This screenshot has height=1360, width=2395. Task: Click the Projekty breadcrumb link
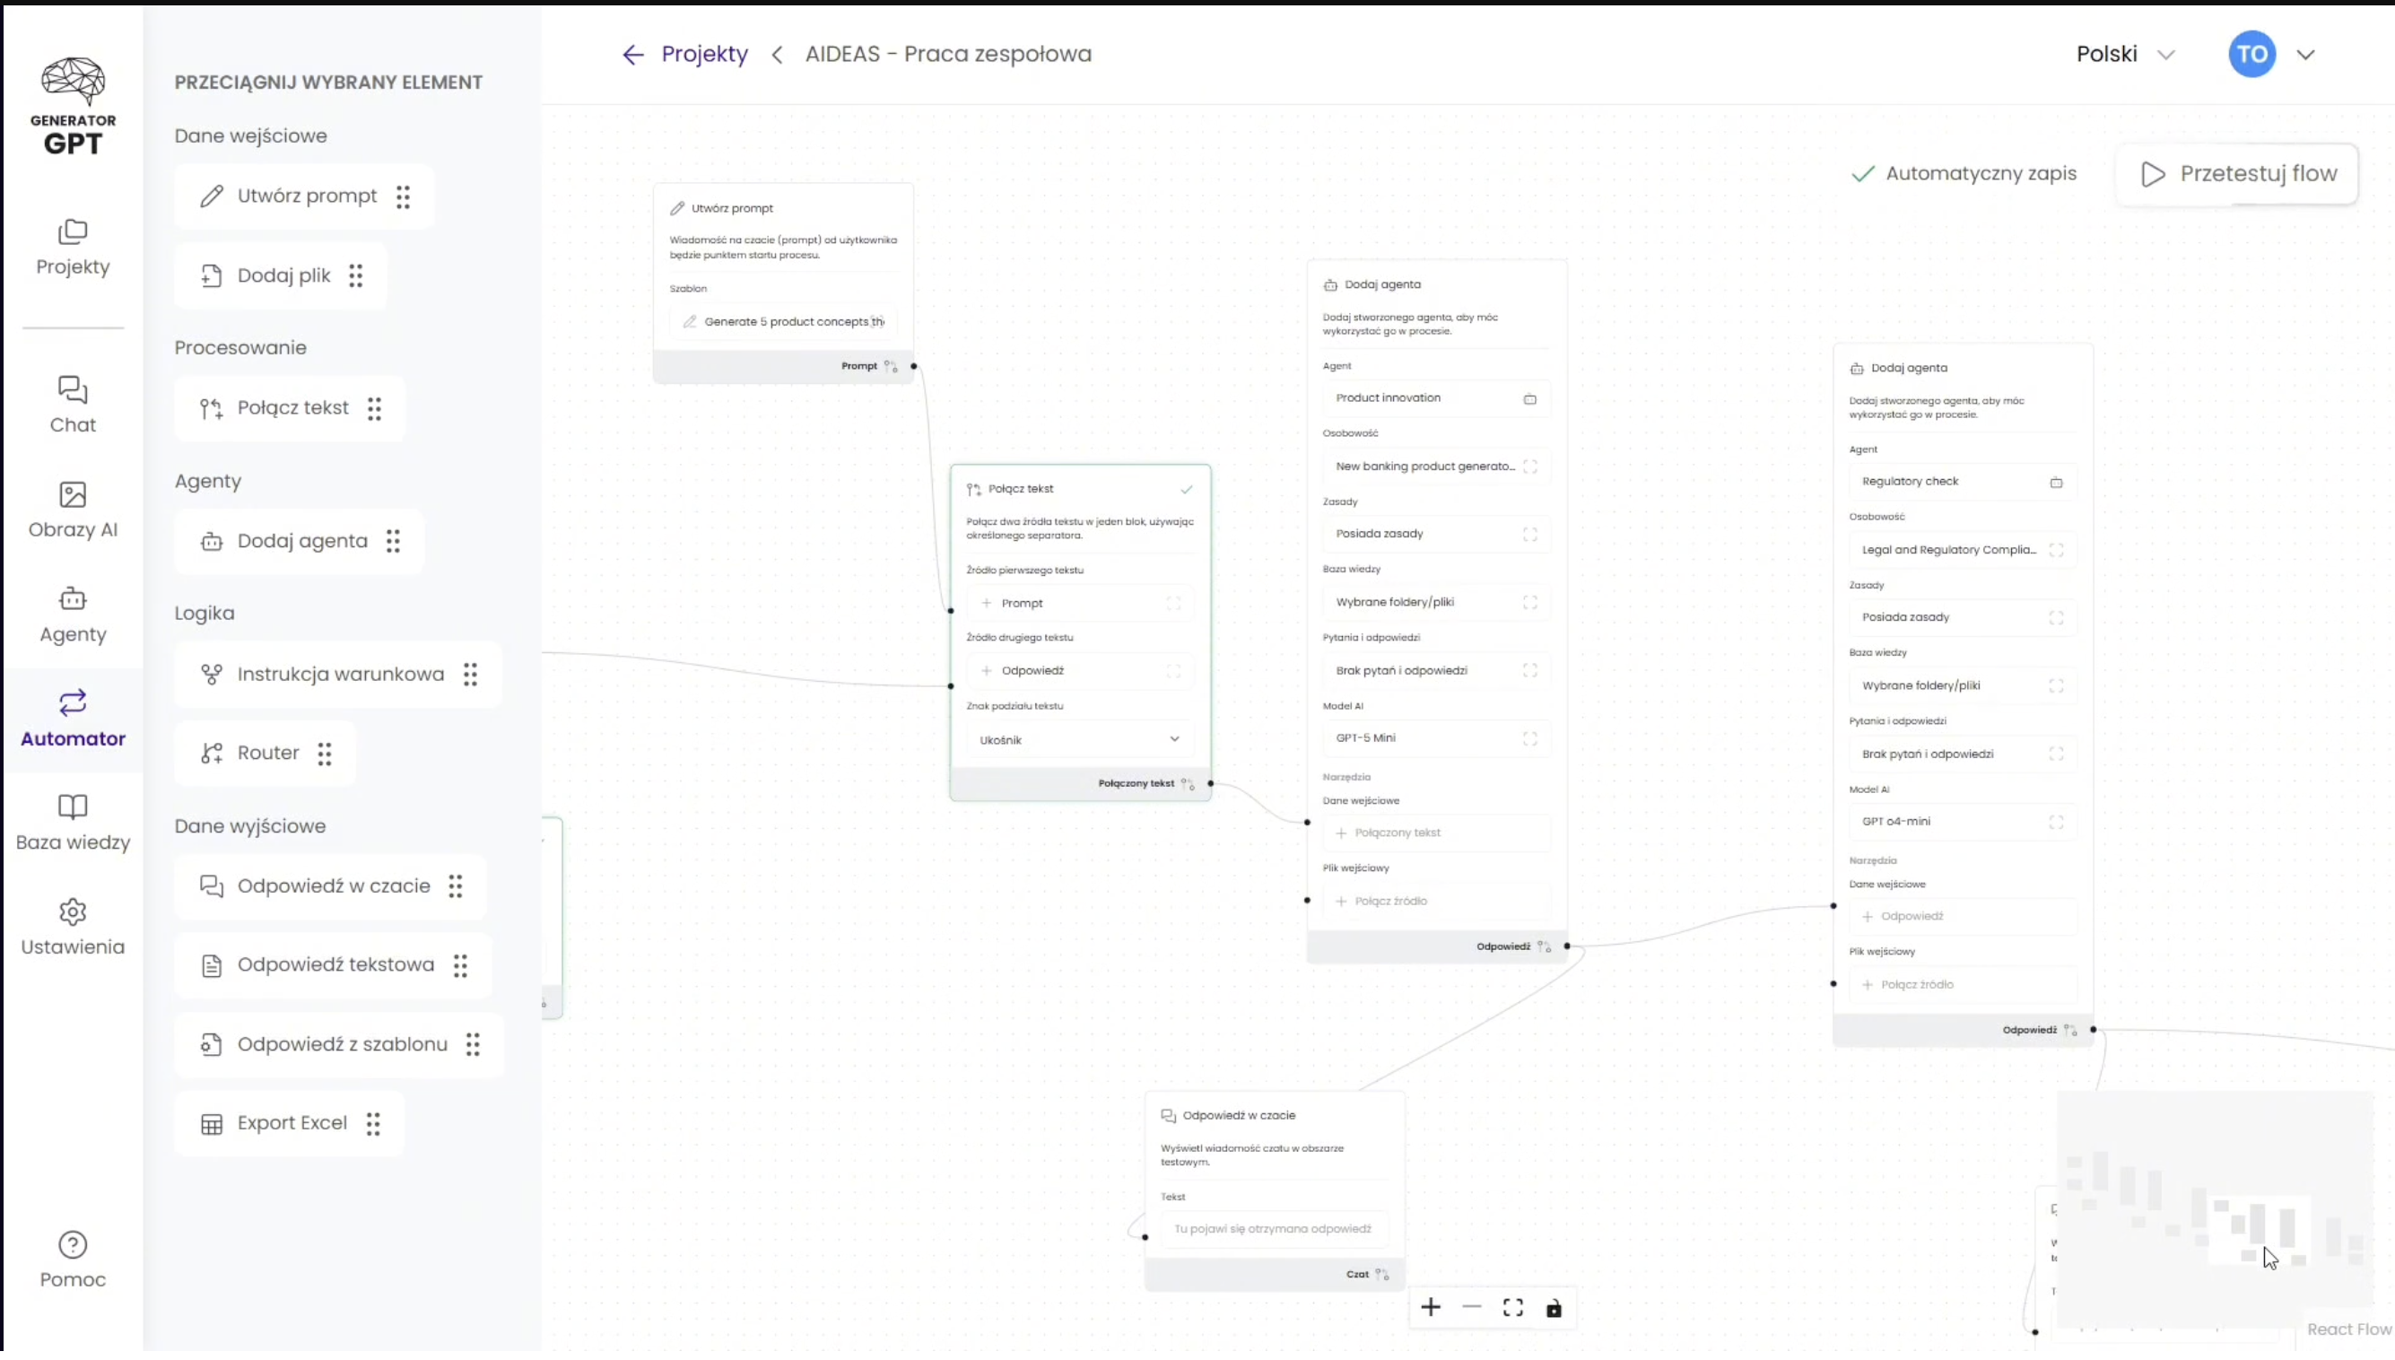704,54
